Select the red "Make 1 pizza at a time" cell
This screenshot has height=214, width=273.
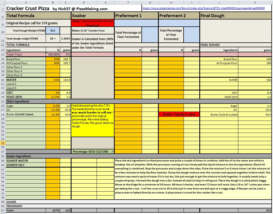[x=93, y=23]
